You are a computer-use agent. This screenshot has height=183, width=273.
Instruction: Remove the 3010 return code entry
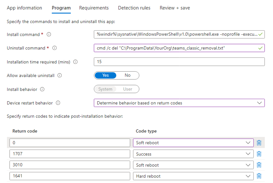pyautogui.click(x=259, y=165)
